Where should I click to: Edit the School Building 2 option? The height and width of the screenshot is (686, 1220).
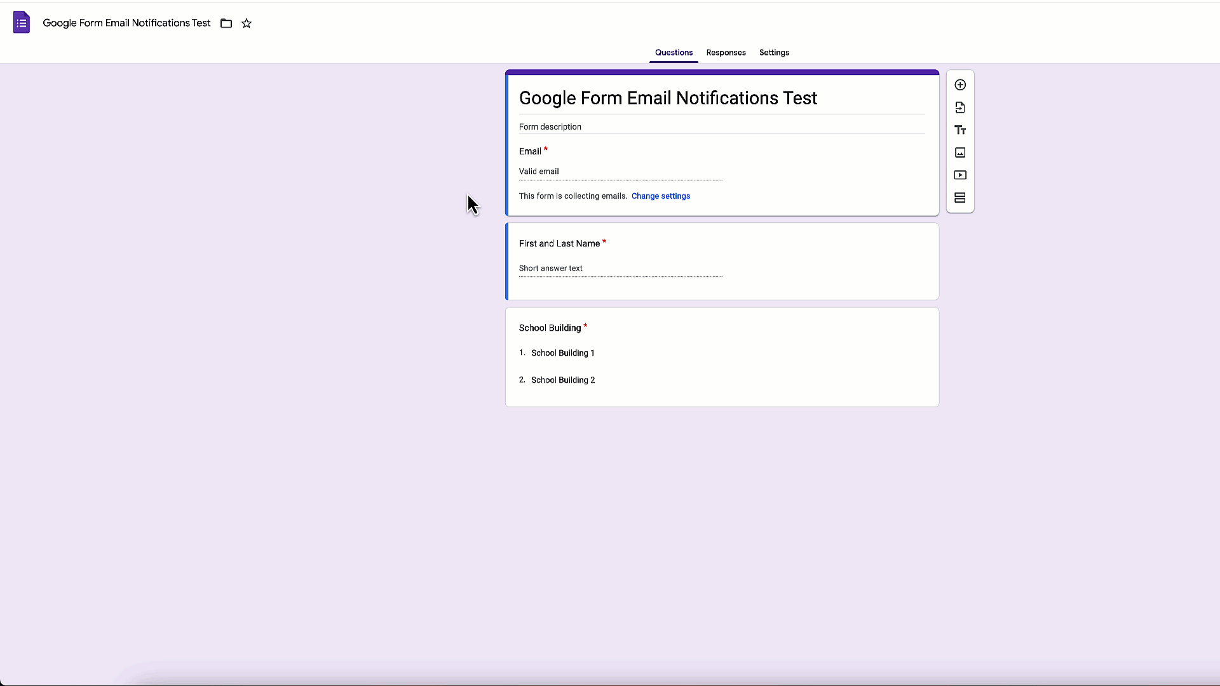(562, 379)
